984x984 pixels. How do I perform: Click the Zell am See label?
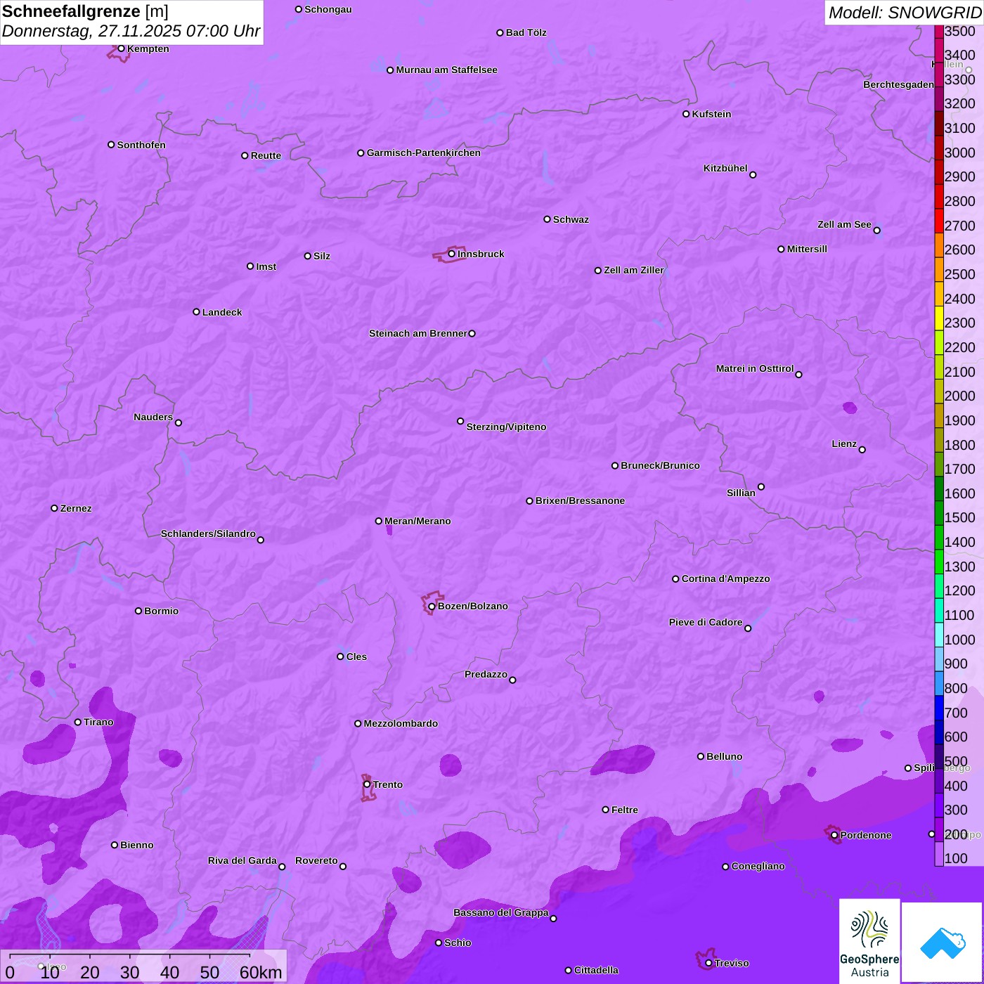[844, 224]
